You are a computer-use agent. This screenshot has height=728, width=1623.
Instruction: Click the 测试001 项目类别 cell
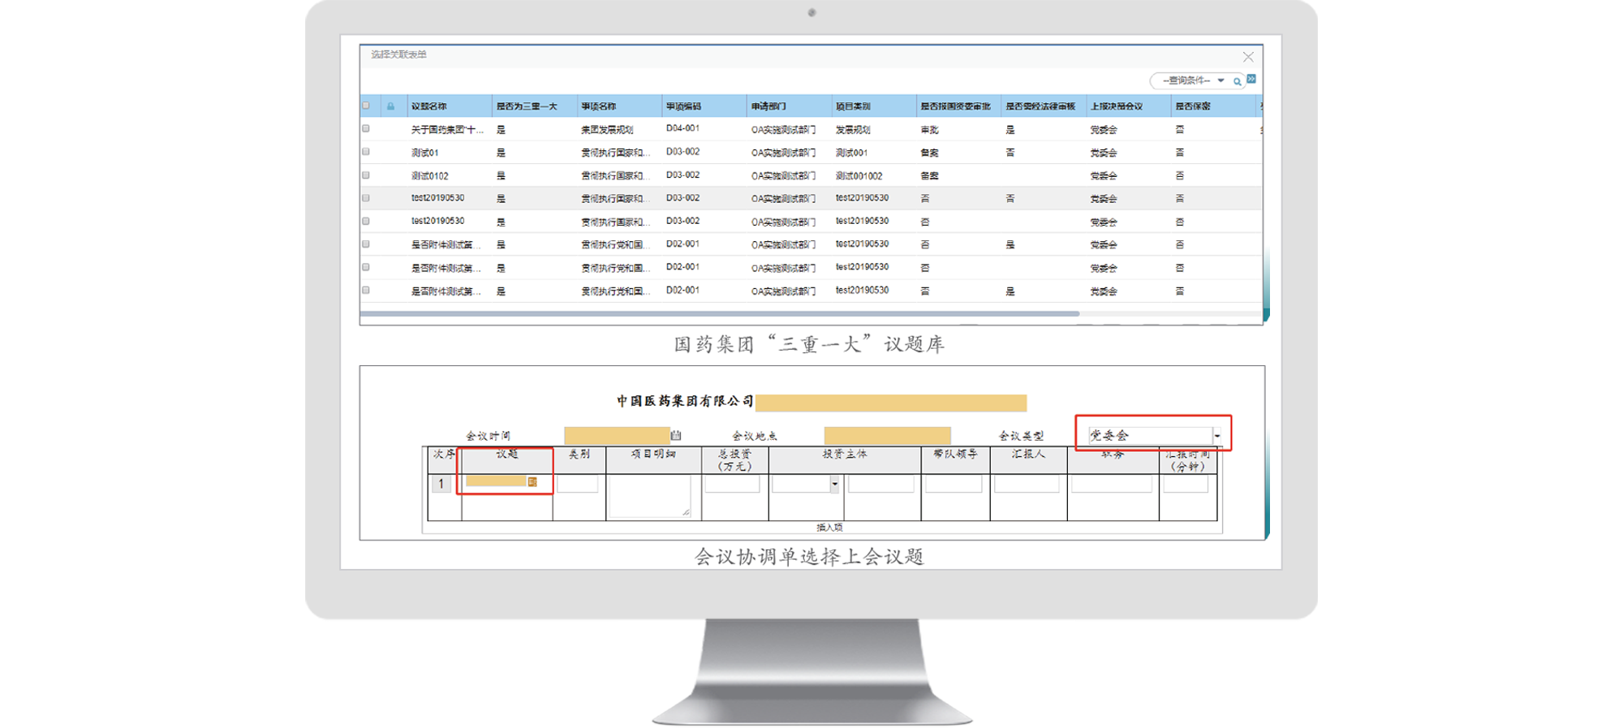851,153
